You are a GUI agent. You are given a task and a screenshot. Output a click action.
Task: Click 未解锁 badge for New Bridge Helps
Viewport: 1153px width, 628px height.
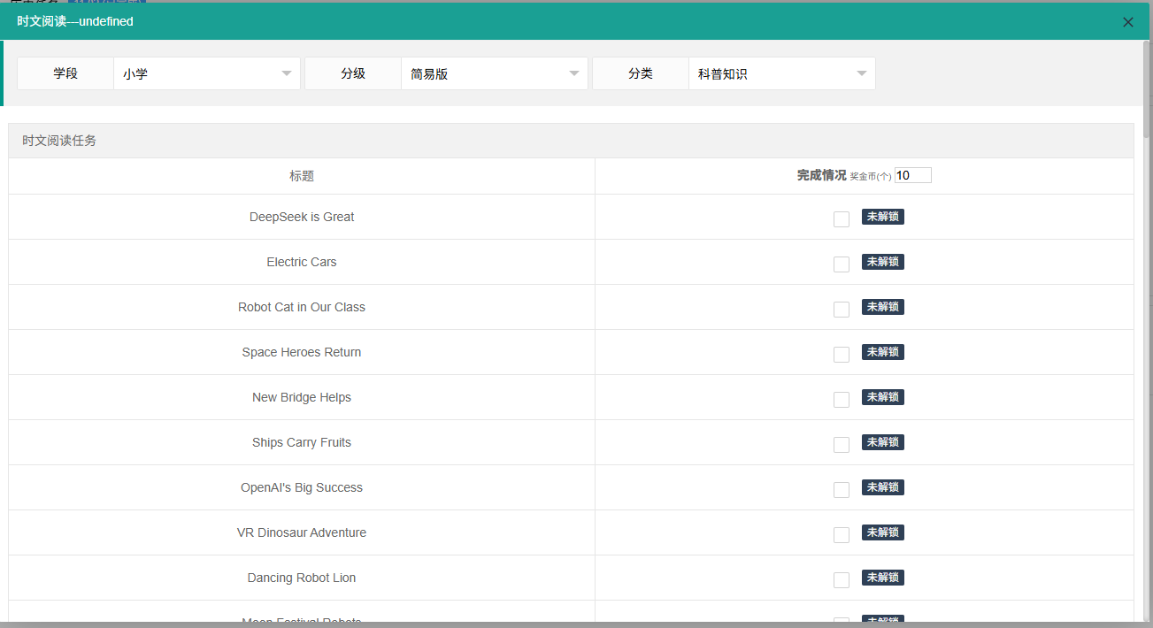coord(882,397)
